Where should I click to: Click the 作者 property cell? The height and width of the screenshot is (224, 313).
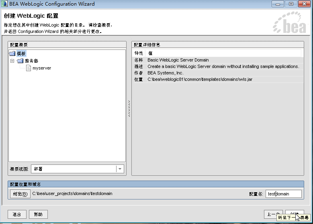click(139, 73)
